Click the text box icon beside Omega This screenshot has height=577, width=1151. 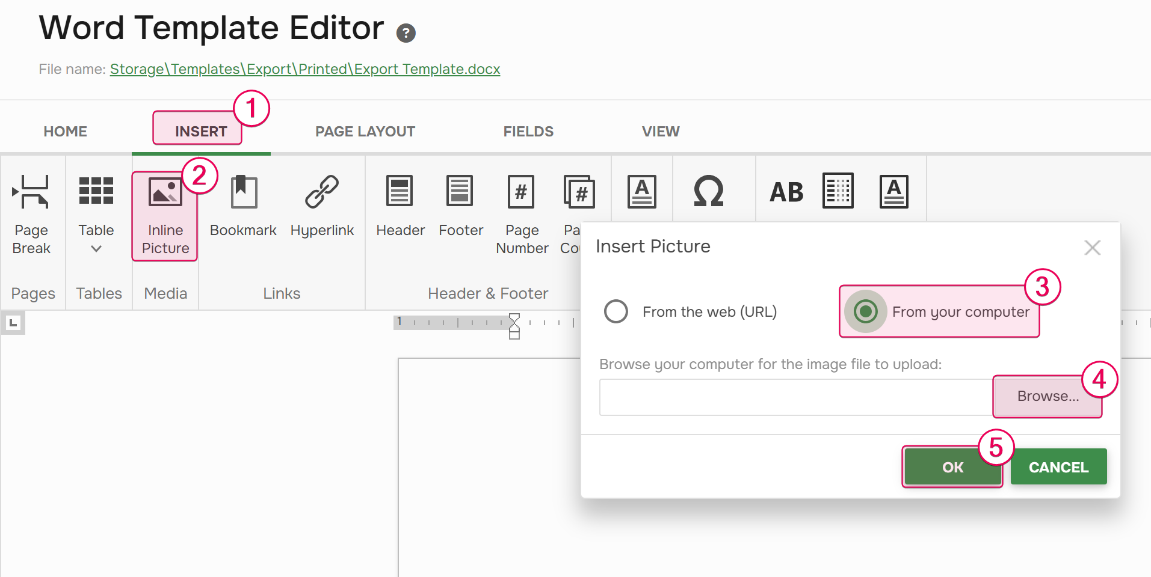click(x=642, y=192)
